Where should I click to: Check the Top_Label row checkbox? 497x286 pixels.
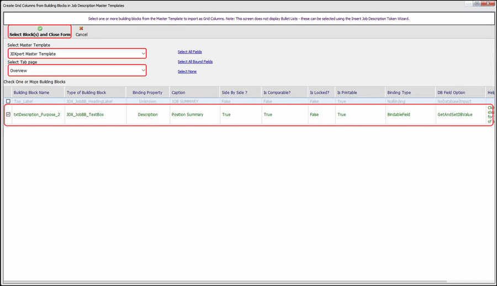point(8,102)
